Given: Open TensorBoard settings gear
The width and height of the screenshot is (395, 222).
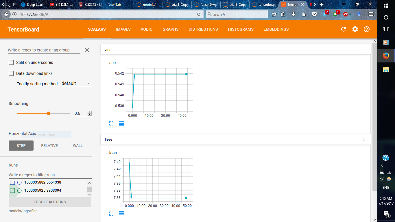Looking at the screenshot, I should coord(355,29).
